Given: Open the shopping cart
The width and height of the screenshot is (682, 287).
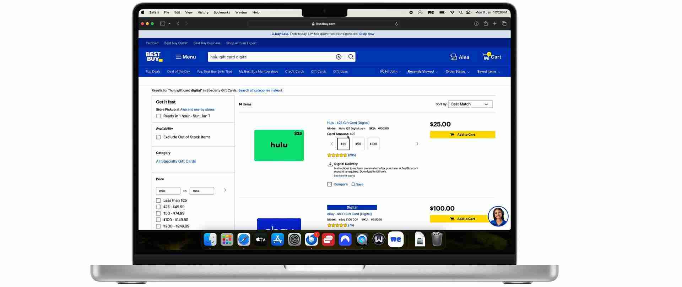Looking at the screenshot, I should click(492, 57).
